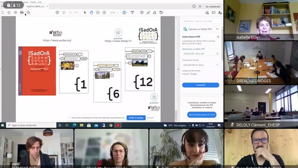Click the star bookmark icon in Acrobat toolbar
The width and height of the screenshot is (298, 168).
point(9,13)
